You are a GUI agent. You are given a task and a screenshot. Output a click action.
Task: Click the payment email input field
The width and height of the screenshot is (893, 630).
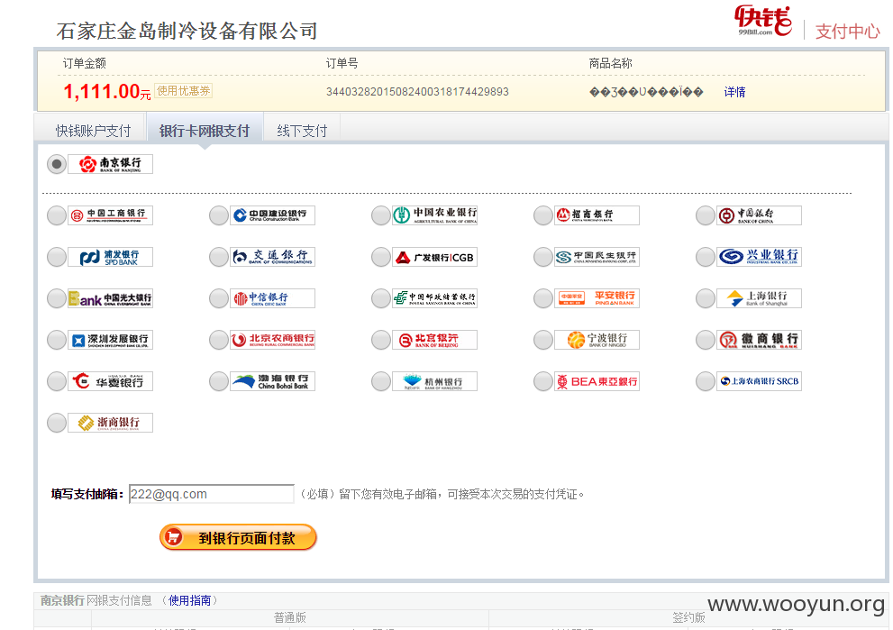[x=211, y=494]
